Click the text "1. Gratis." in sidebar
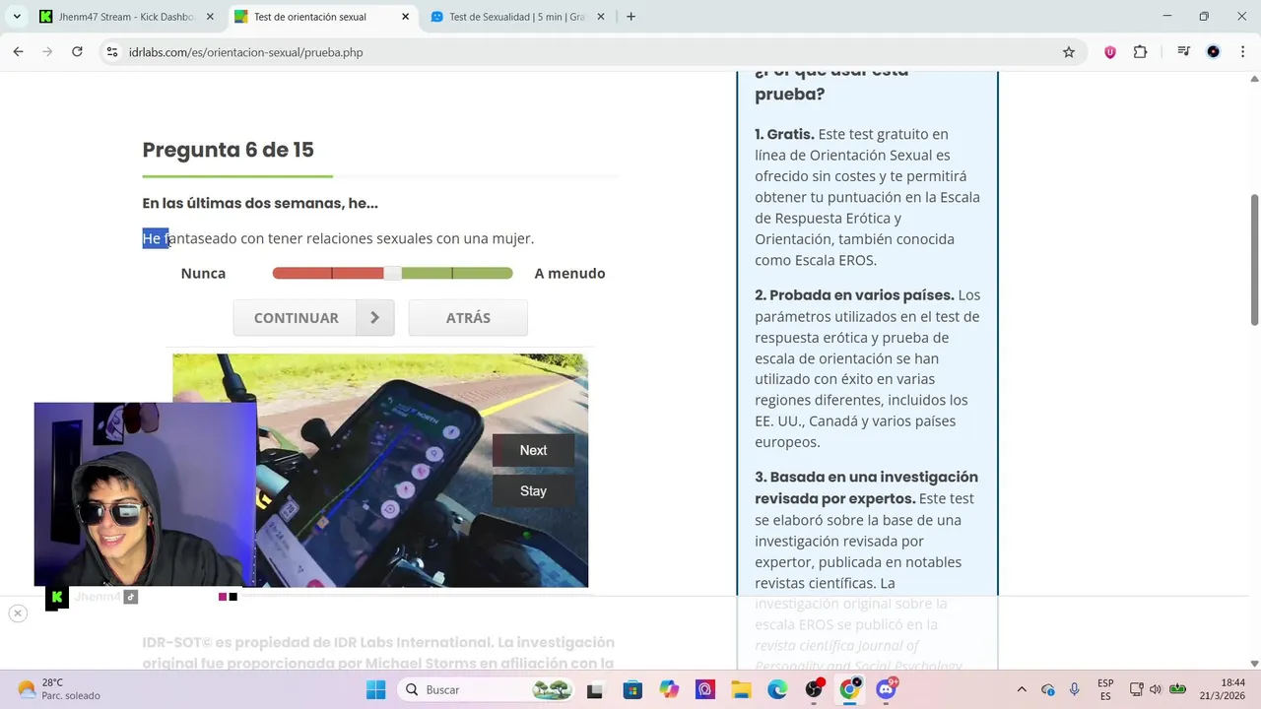Viewport: 1261px width, 709px height. point(785,134)
